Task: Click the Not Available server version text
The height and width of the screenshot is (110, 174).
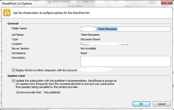Action: [x=88, y=49]
